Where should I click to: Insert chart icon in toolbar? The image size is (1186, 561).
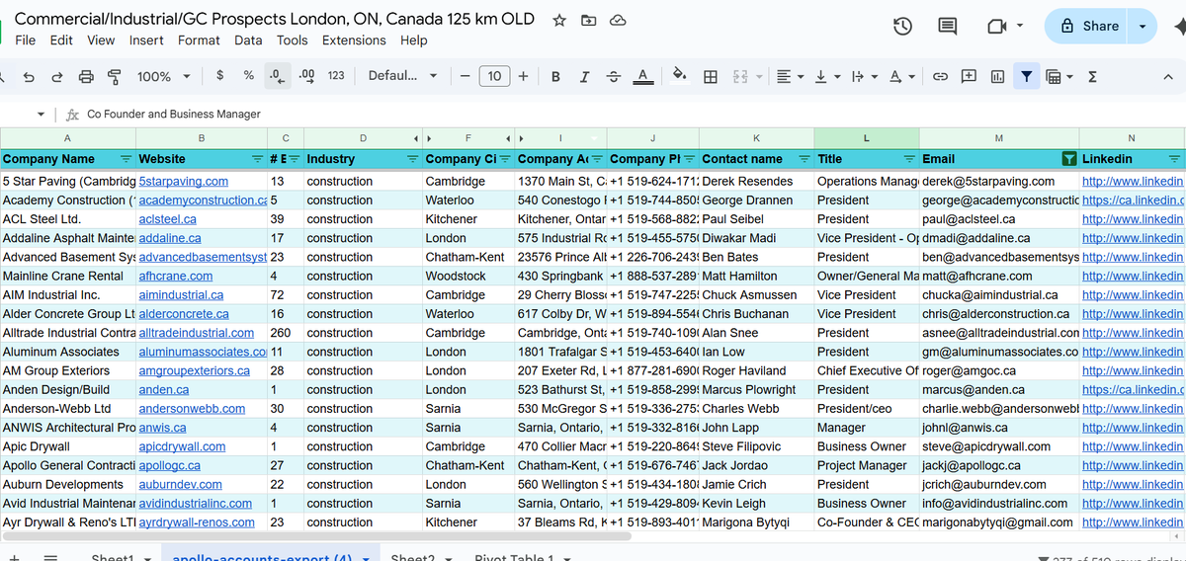point(998,76)
